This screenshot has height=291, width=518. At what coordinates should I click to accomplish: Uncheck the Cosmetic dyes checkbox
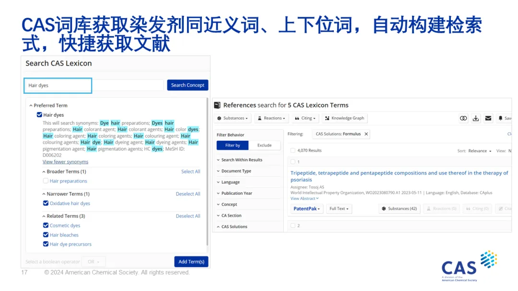[46, 225]
